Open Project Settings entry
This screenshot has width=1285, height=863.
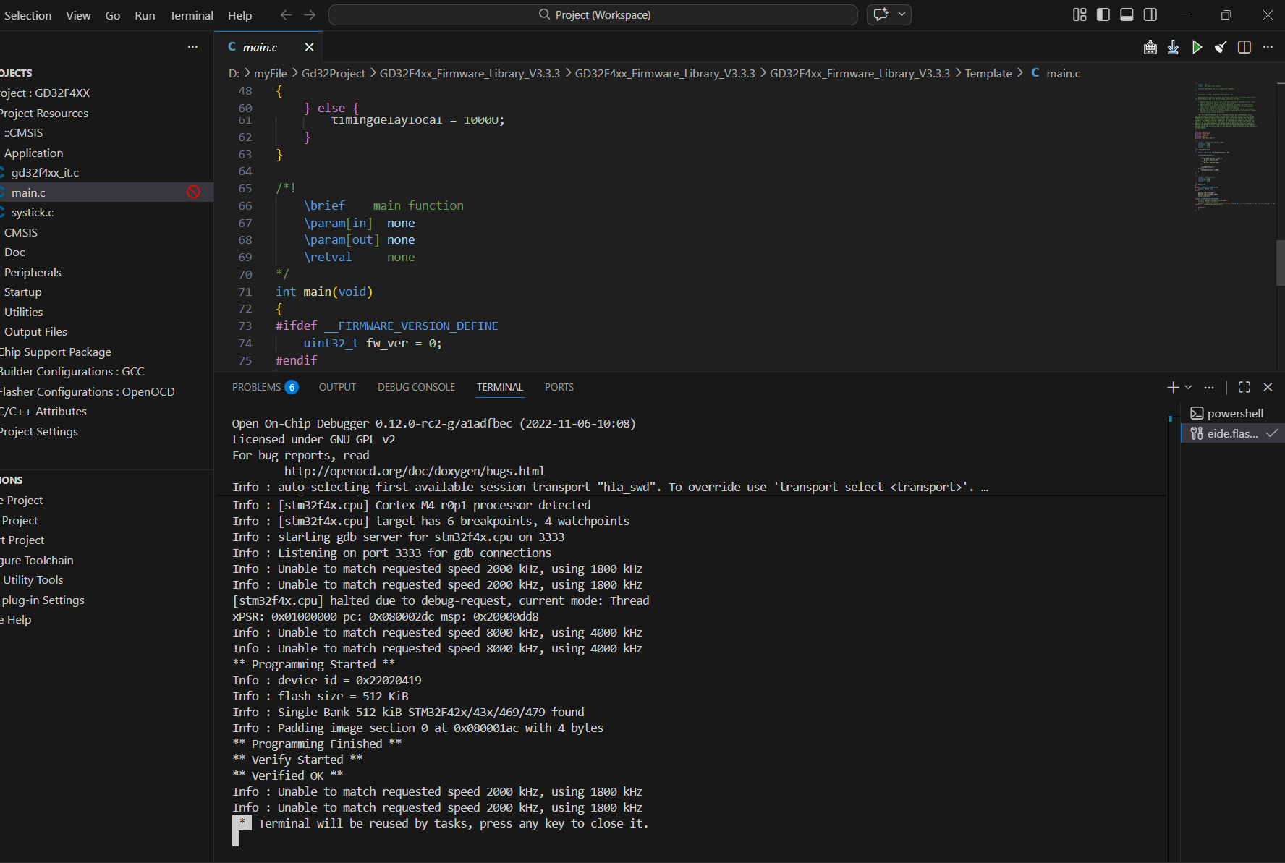(39, 431)
